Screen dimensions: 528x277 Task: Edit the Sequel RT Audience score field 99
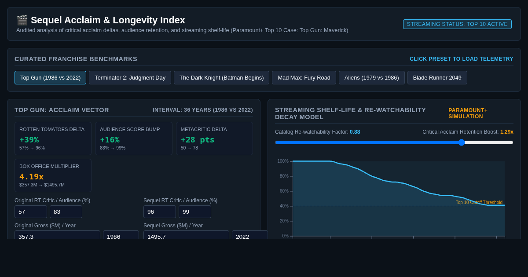pyautogui.click(x=195, y=212)
